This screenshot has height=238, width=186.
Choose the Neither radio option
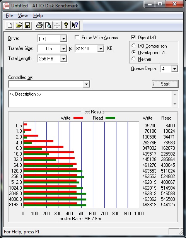(x=134, y=59)
